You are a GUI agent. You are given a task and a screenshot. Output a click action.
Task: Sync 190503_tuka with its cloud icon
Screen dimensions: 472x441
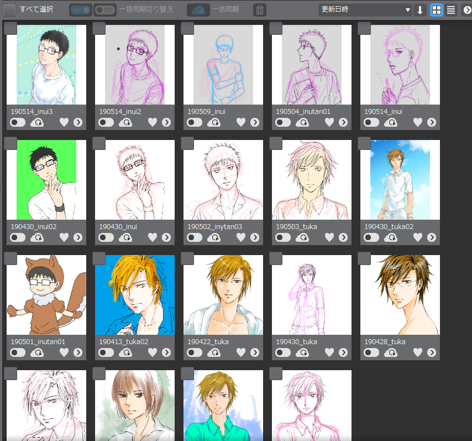(x=303, y=237)
